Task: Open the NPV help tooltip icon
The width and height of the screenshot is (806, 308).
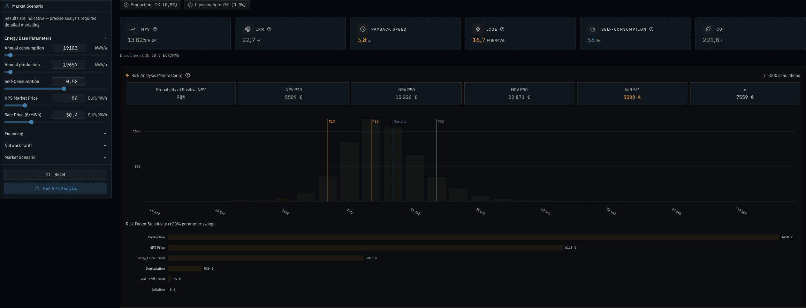Action: (x=155, y=29)
